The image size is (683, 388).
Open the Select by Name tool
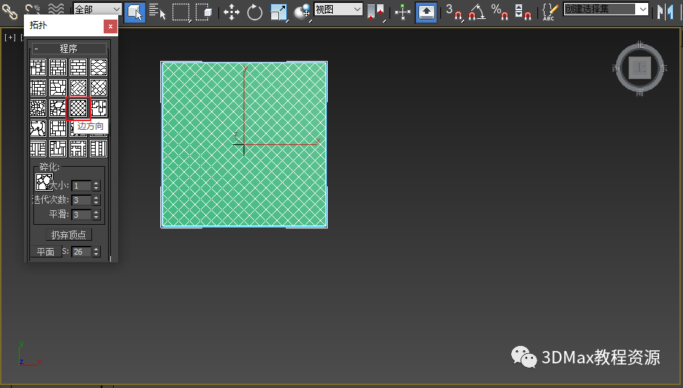click(157, 12)
